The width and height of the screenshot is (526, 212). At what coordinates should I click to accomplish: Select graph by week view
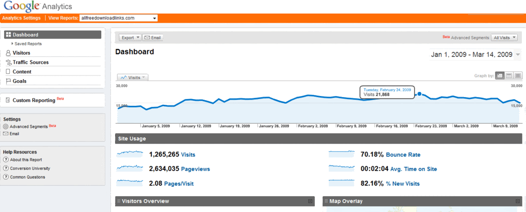pos(509,76)
